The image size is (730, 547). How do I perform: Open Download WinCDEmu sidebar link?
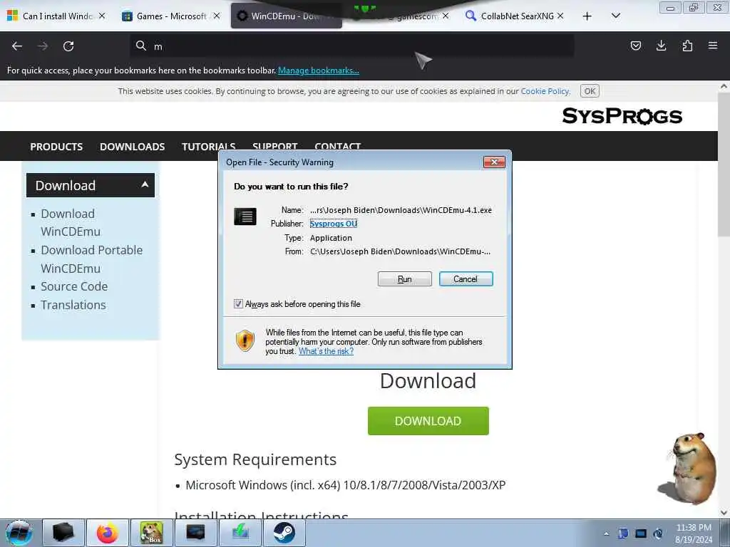click(71, 222)
